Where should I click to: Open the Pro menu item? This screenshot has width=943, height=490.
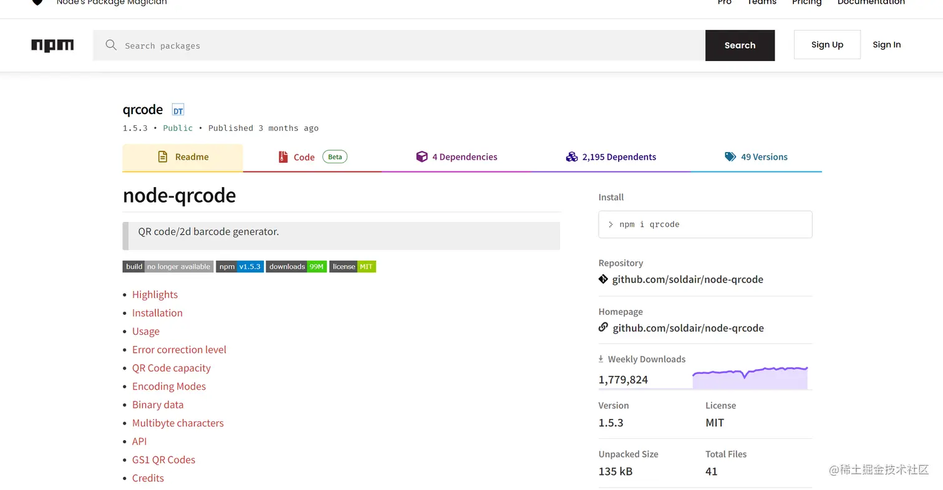coord(725,2)
